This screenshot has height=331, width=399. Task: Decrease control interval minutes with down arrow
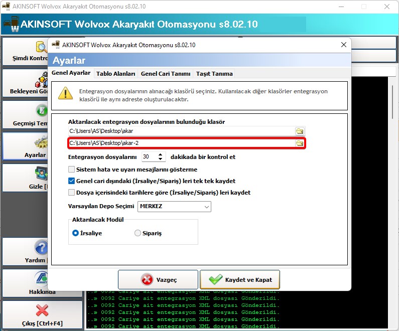(x=160, y=159)
